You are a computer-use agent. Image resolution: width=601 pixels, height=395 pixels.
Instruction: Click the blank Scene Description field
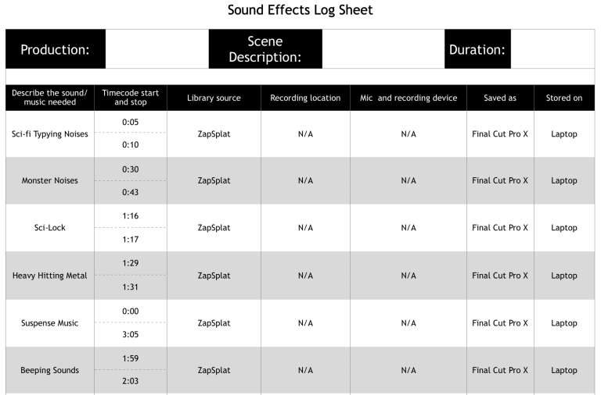tap(383, 49)
